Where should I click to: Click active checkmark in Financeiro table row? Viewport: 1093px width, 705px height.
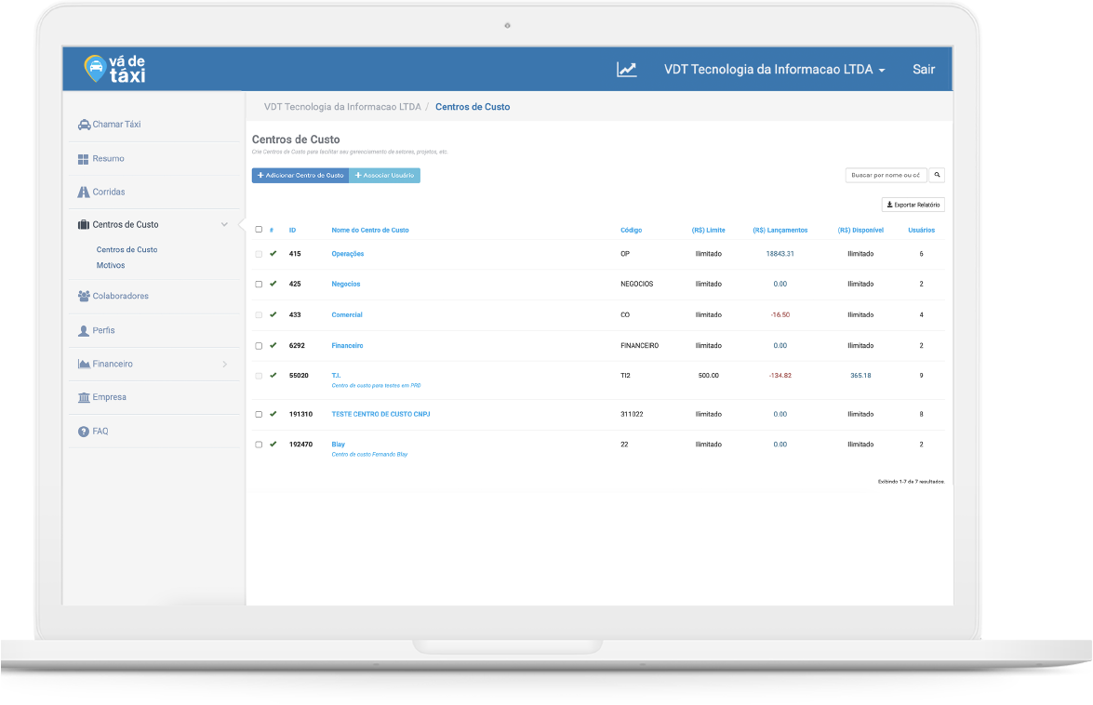tap(273, 345)
